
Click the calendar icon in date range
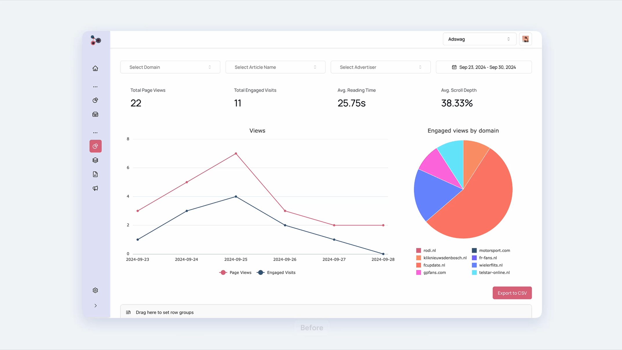point(454,67)
